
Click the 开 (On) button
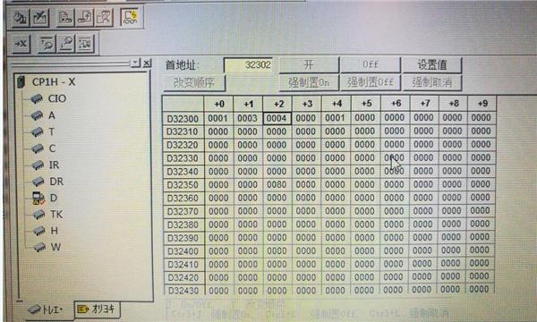[x=309, y=65]
